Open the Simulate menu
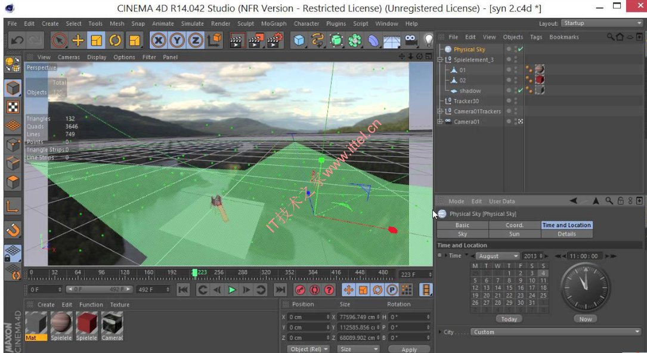 pyautogui.click(x=192, y=23)
